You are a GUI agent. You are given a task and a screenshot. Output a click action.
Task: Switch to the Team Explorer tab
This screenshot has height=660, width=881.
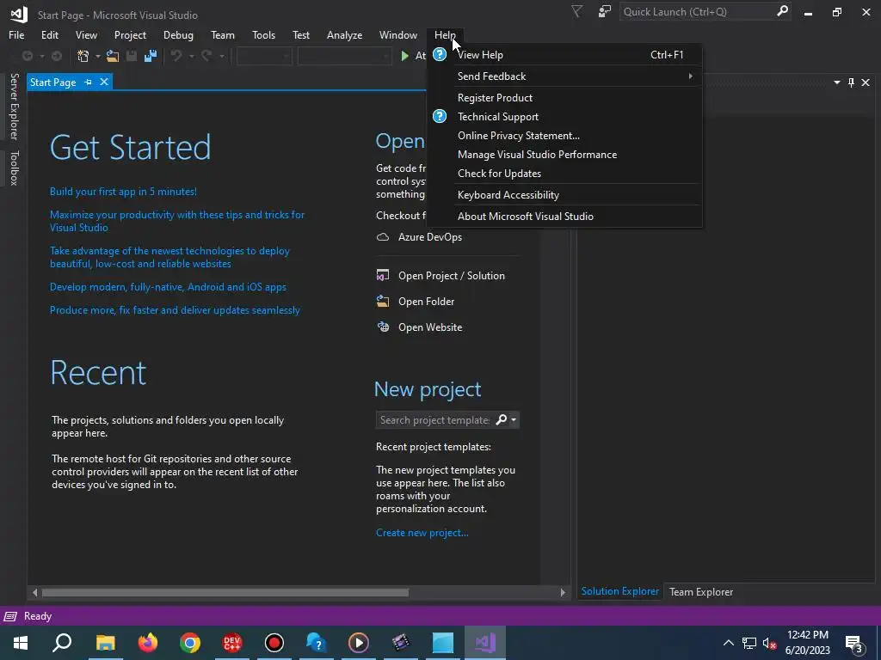click(x=700, y=591)
